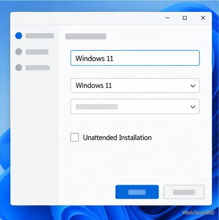Select the first sidebar step with blue dot

(35, 36)
